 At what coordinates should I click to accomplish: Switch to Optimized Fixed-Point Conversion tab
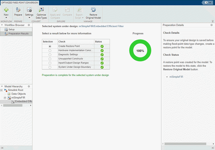20,2
